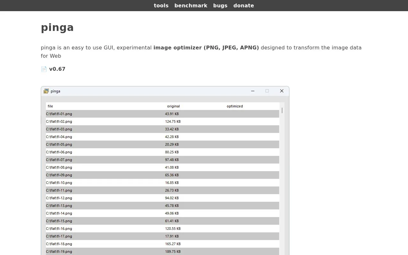
Task: Click the pinga app icon in title bar
Action: point(46,91)
